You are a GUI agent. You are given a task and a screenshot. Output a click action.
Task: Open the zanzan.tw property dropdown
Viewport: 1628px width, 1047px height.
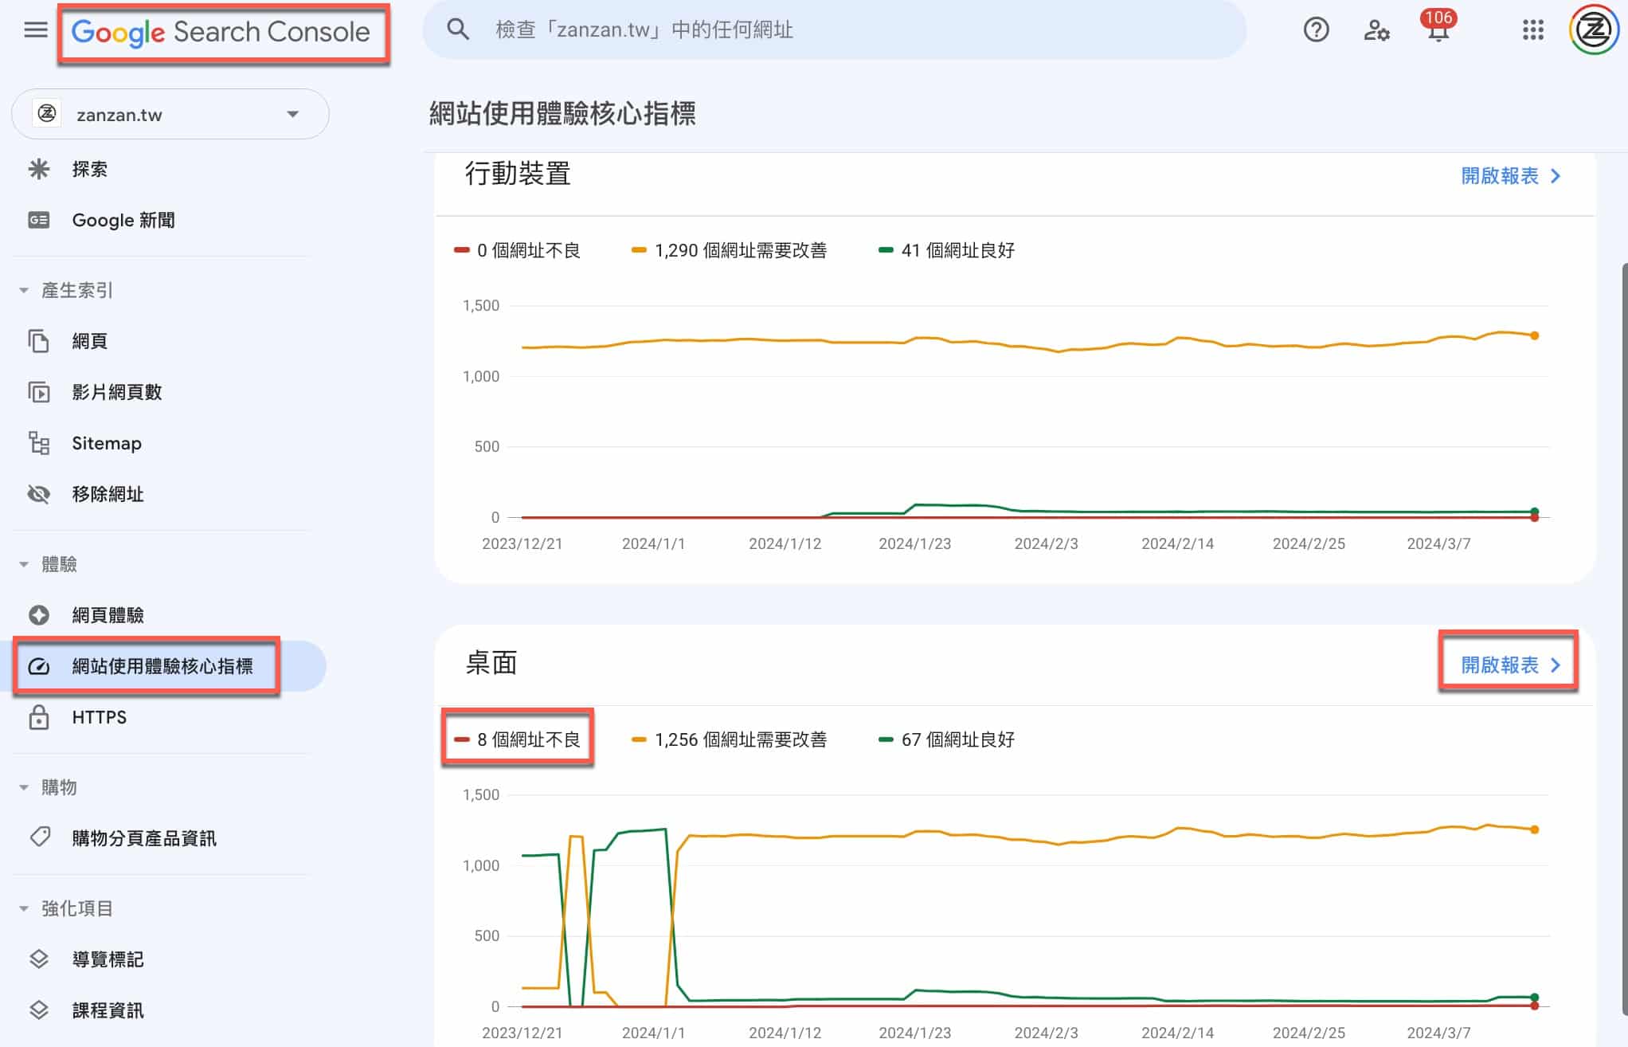[x=170, y=114]
